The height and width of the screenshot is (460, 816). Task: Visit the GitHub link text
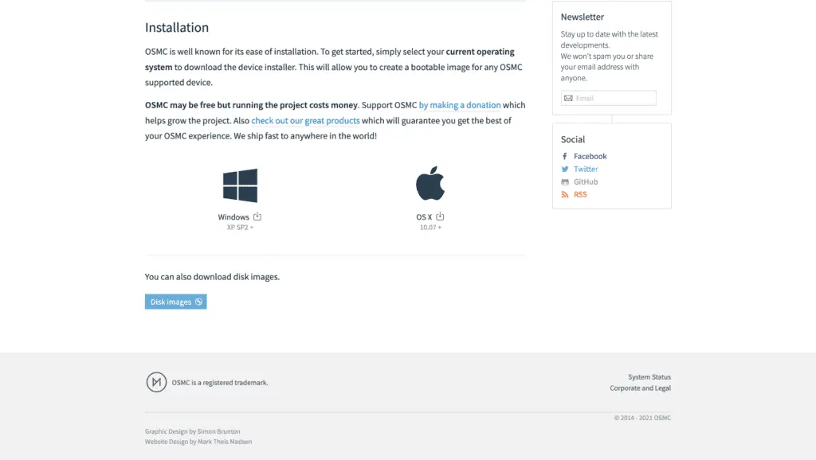pyautogui.click(x=586, y=182)
